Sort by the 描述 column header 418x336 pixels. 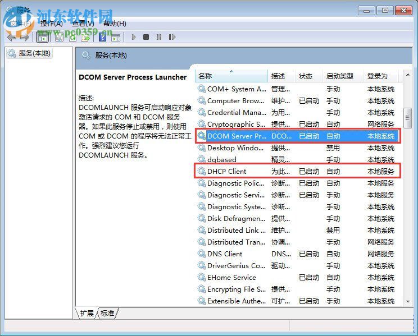coord(281,76)
